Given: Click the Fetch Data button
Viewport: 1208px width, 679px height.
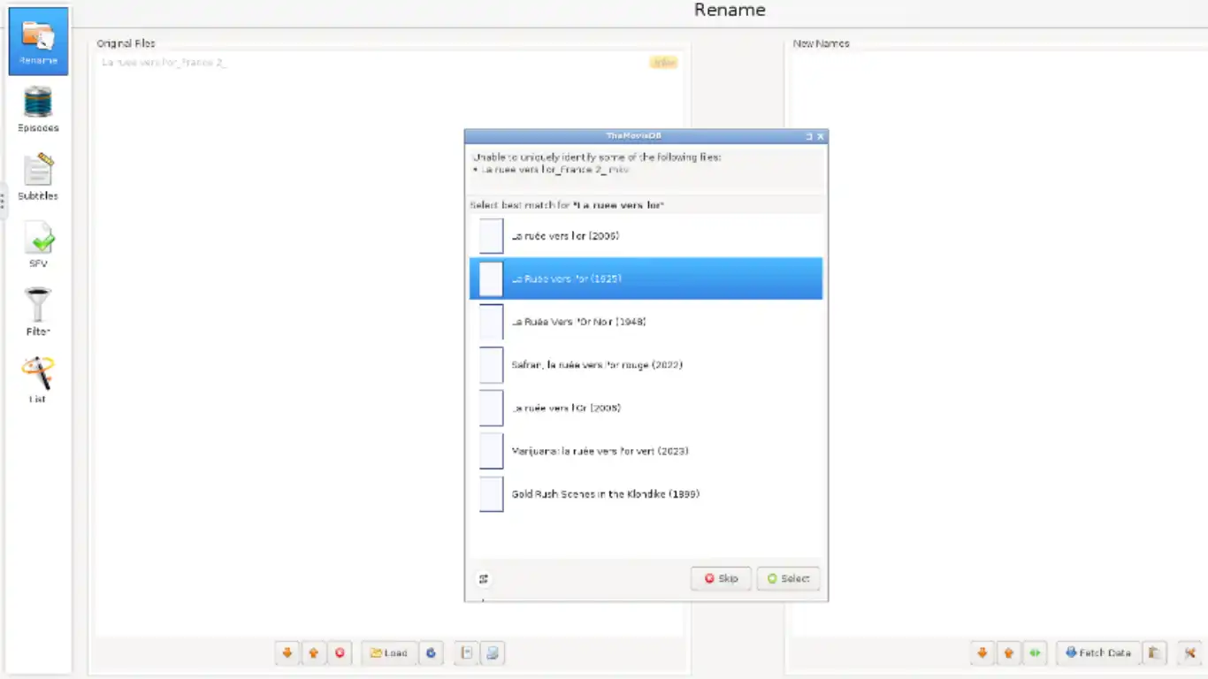Looking at the screenshot, I should pyautogui.click(x=1097, y=653).
